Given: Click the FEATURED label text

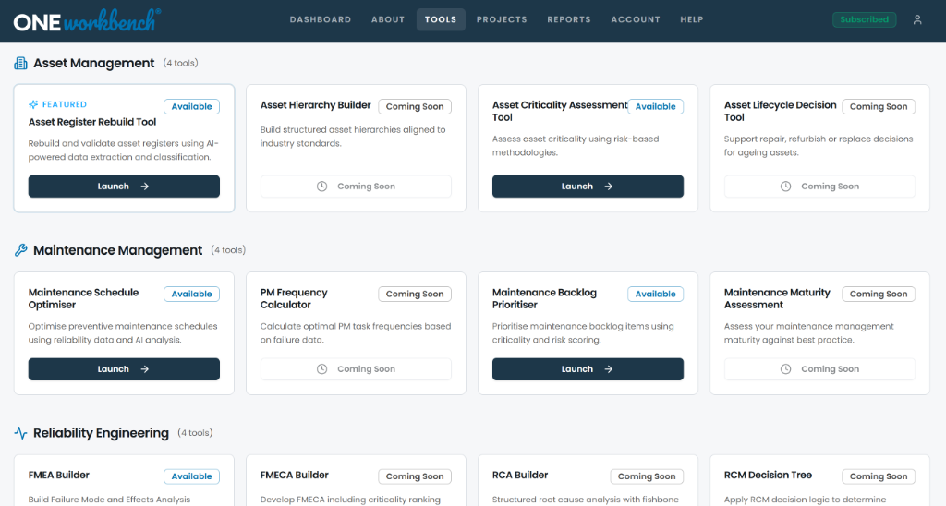Looking at the screenshot, I should coord(65,104).
